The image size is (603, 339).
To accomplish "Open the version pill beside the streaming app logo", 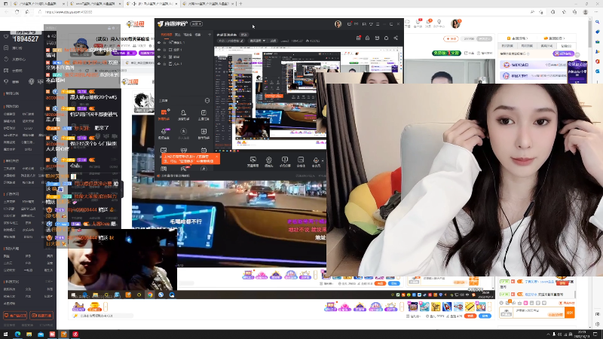I will [x=196, y=24].
